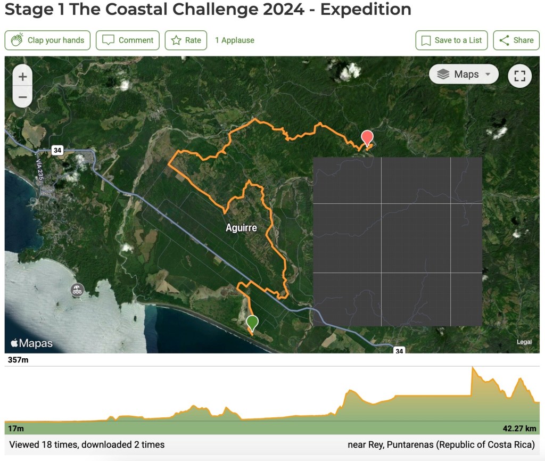Image resolution: width=545 pixels, height=461 pixels.
Task: Zoom in on the map
Action: tap(22, 77)
